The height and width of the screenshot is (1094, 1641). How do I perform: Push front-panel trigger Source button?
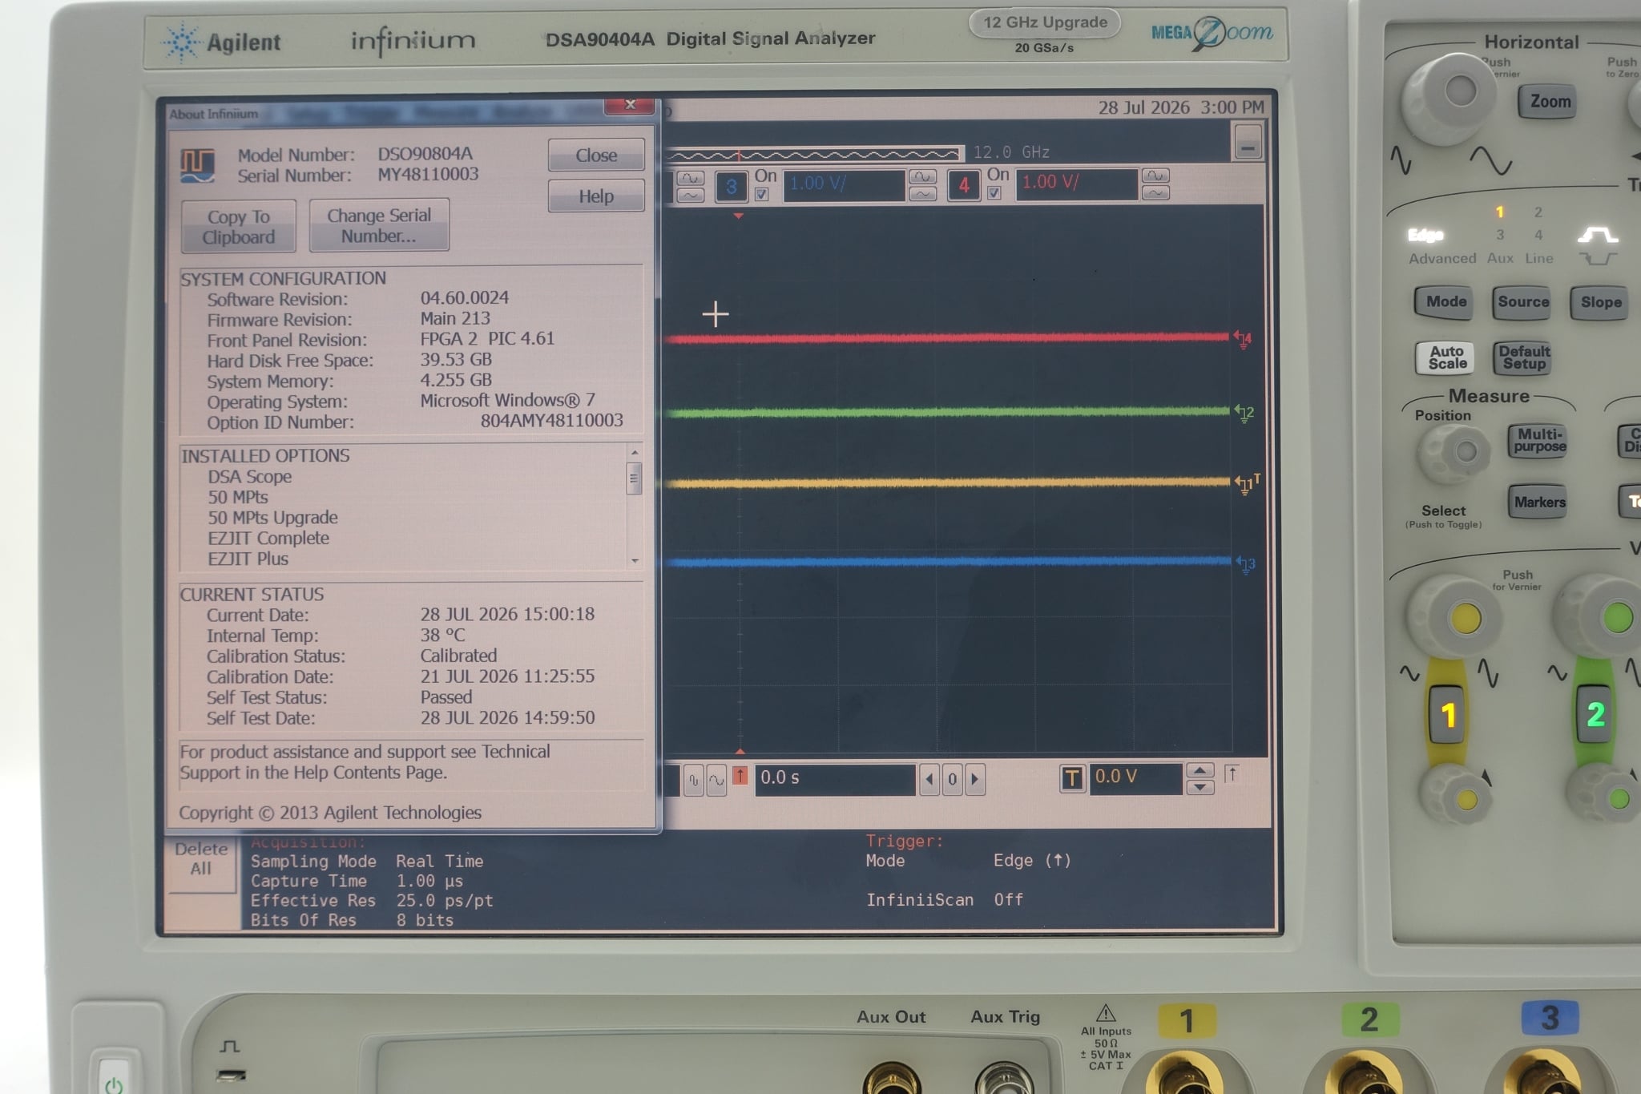(x=1522, y=303)
